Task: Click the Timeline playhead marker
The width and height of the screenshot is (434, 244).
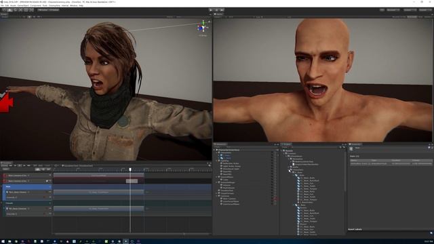Action: tap(130, 169)
